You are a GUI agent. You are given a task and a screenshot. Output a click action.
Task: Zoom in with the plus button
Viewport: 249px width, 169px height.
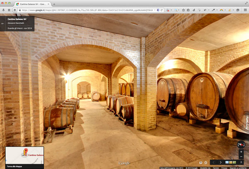pos(241,152)
